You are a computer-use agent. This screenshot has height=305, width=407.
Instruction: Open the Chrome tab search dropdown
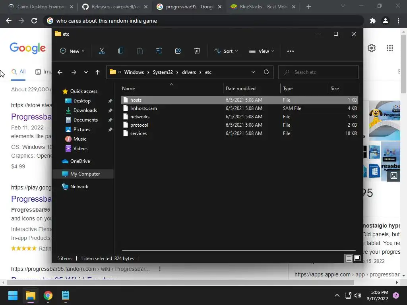tap(343, 6)
